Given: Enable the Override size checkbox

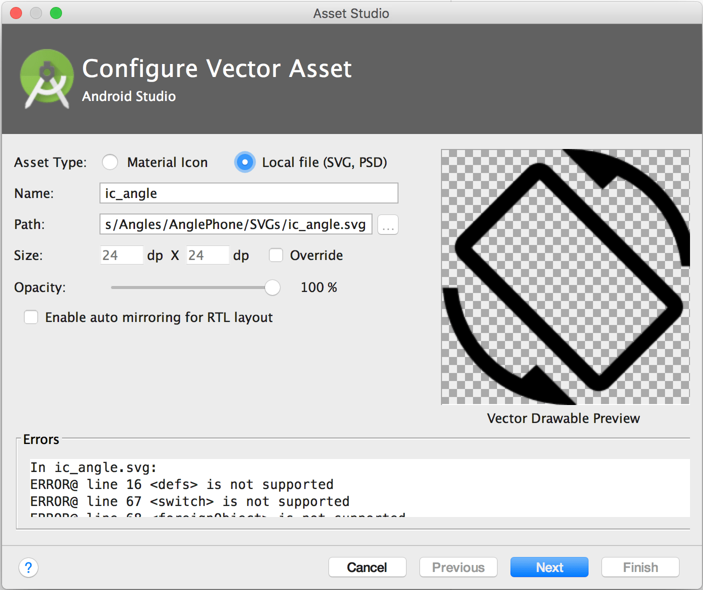Looking at the screenshot, I should (x=276, y=255).
